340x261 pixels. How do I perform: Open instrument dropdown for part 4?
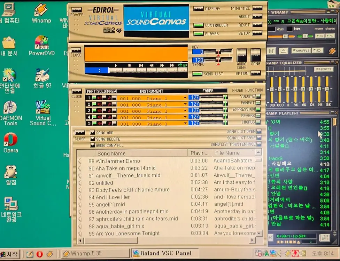tap(185, 117)
